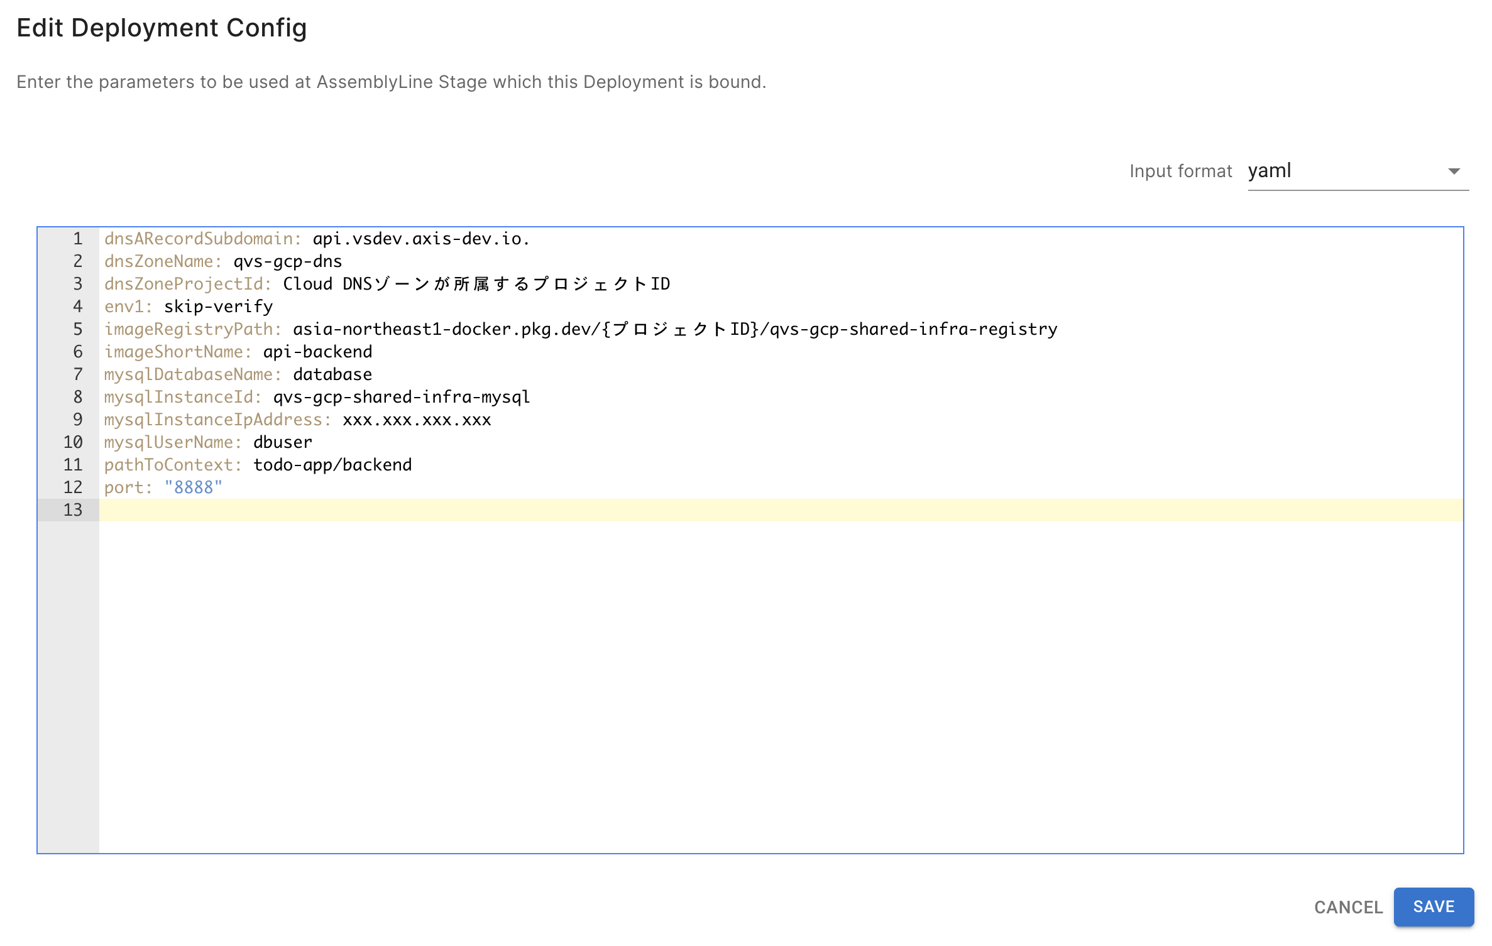Click line number 13 in gutter
The width and height of the screenshot is (1492, 946).
pyautogui.click(x=73, y=510)
